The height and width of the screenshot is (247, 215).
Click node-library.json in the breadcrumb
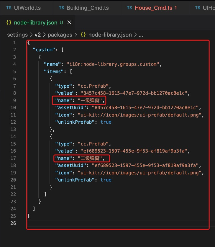coord(110,35)
